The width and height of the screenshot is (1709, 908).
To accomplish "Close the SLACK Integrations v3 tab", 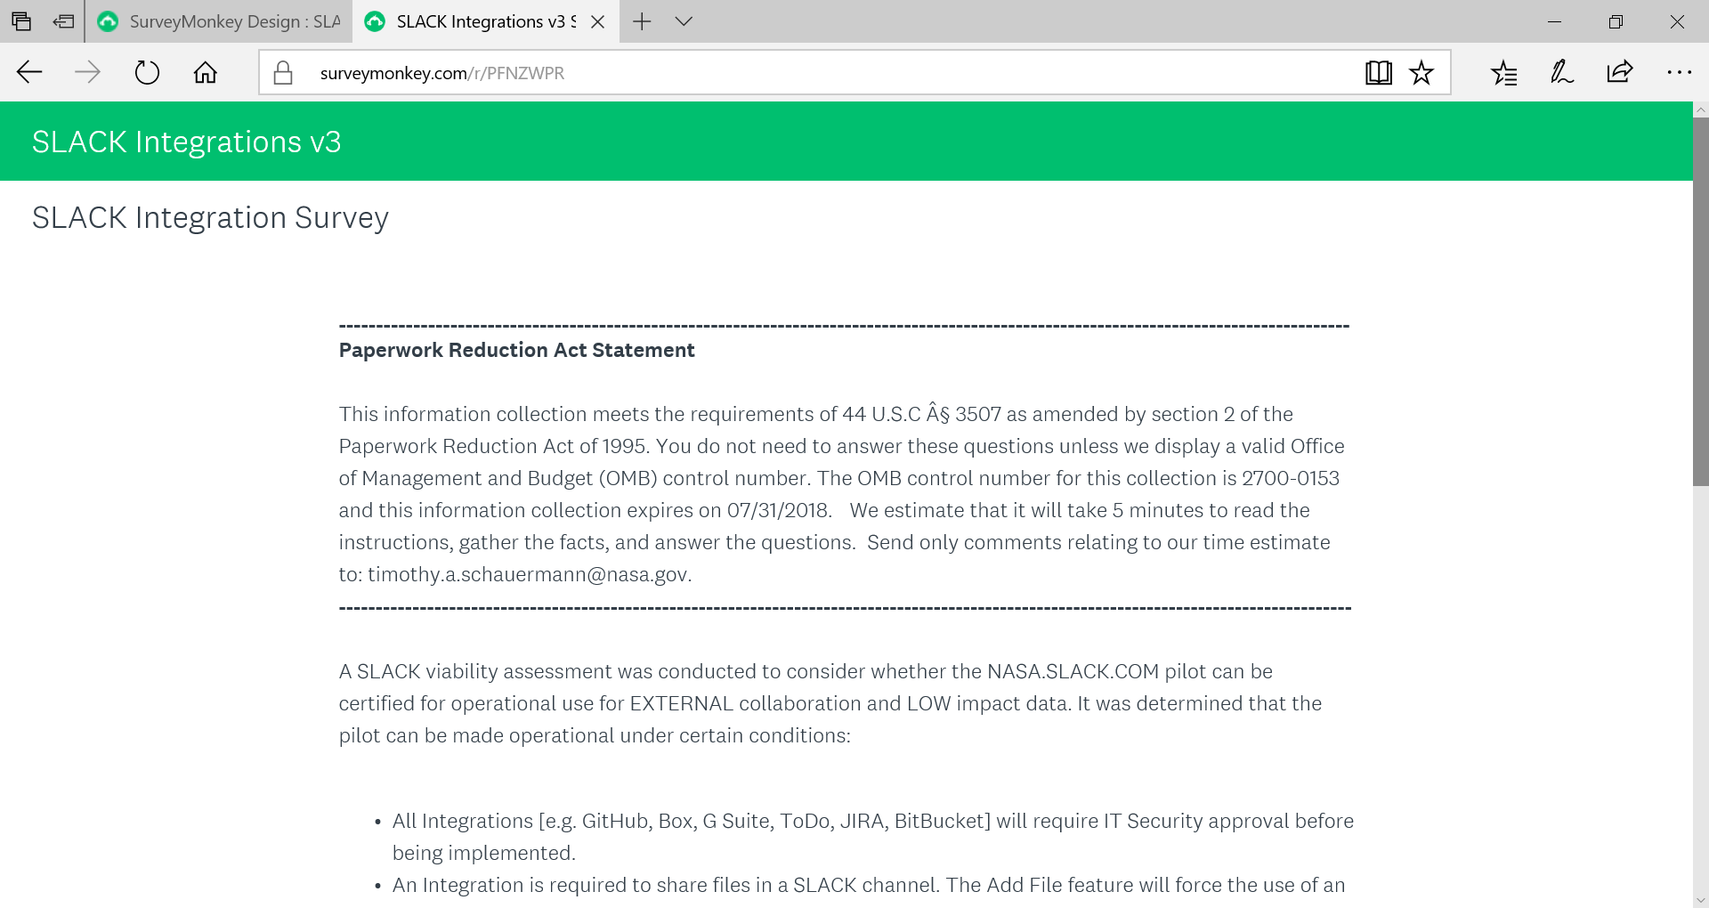I will point(598,21).
